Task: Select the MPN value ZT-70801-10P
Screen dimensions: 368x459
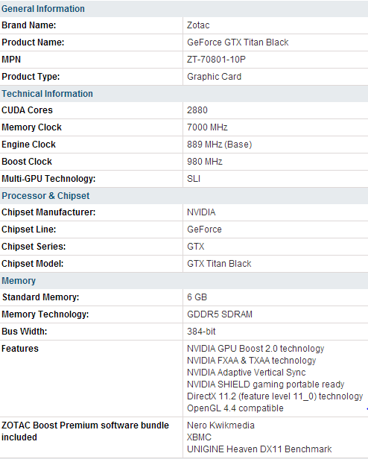Action: pos(216,60)
